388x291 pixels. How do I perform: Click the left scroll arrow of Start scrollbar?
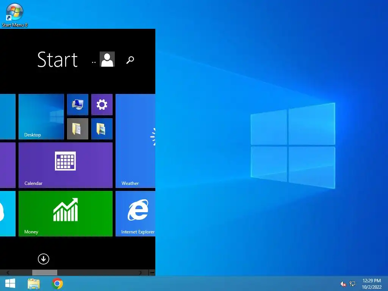coord(8,272)
